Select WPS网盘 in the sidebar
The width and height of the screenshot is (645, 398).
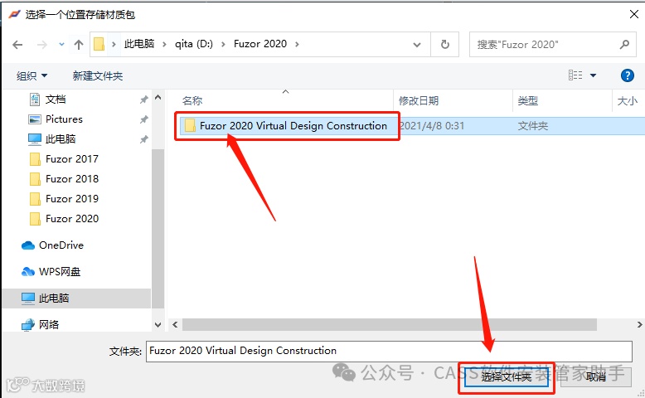(x=60, y=272)
